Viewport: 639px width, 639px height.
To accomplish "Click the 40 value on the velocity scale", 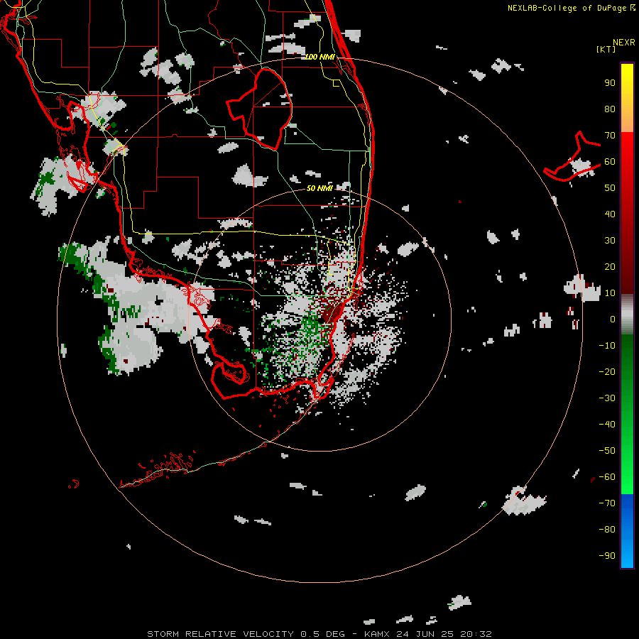I will click(x=610, y=214).
